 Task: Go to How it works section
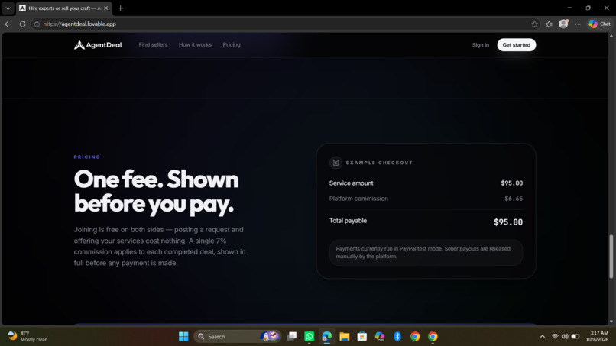[x=195, y=45]
